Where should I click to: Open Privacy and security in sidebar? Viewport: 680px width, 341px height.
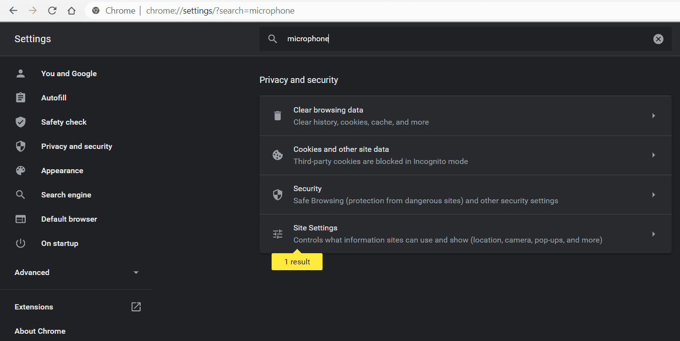[x=76, y=146]
